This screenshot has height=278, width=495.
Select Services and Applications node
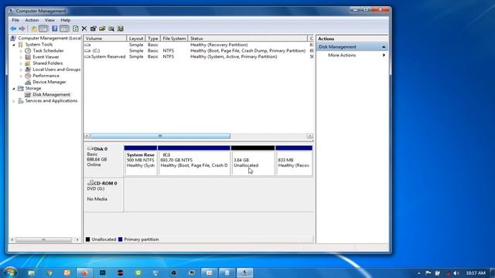[51, 101]
